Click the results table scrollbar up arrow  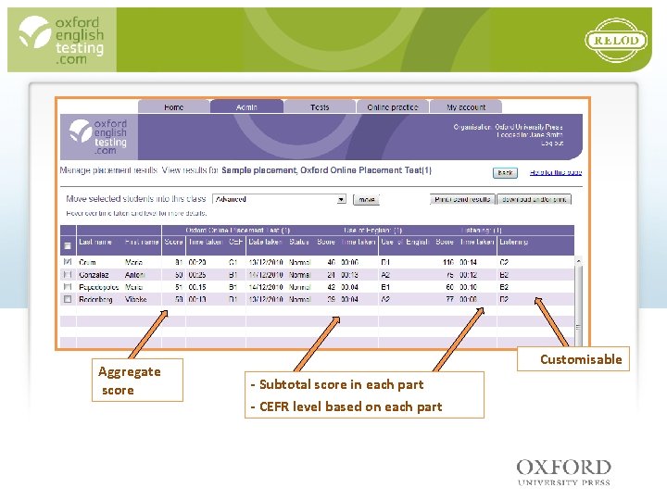tap(578, 260)
